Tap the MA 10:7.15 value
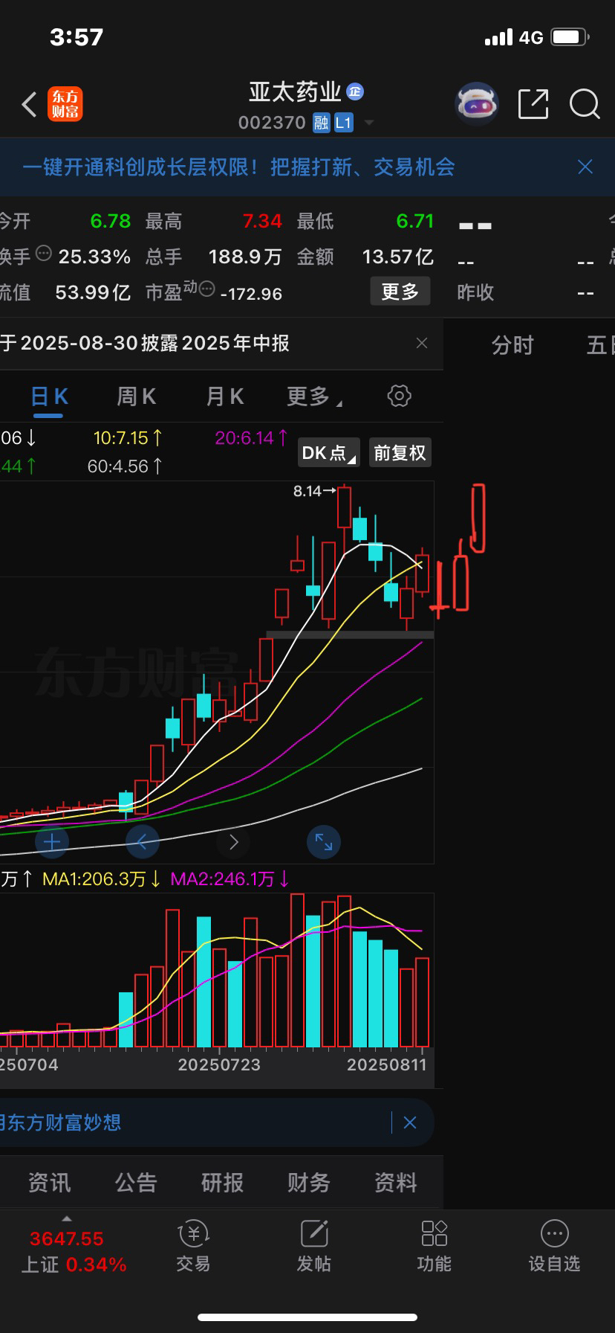This screenshot has height=1333, width=615. 128,438
